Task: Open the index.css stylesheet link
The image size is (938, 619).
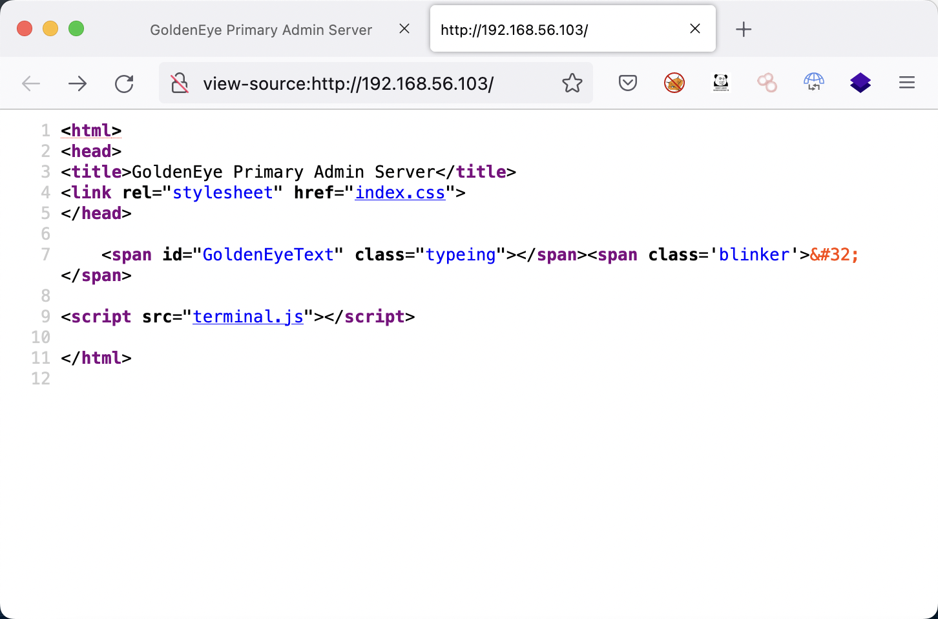Action: point(400,193)
